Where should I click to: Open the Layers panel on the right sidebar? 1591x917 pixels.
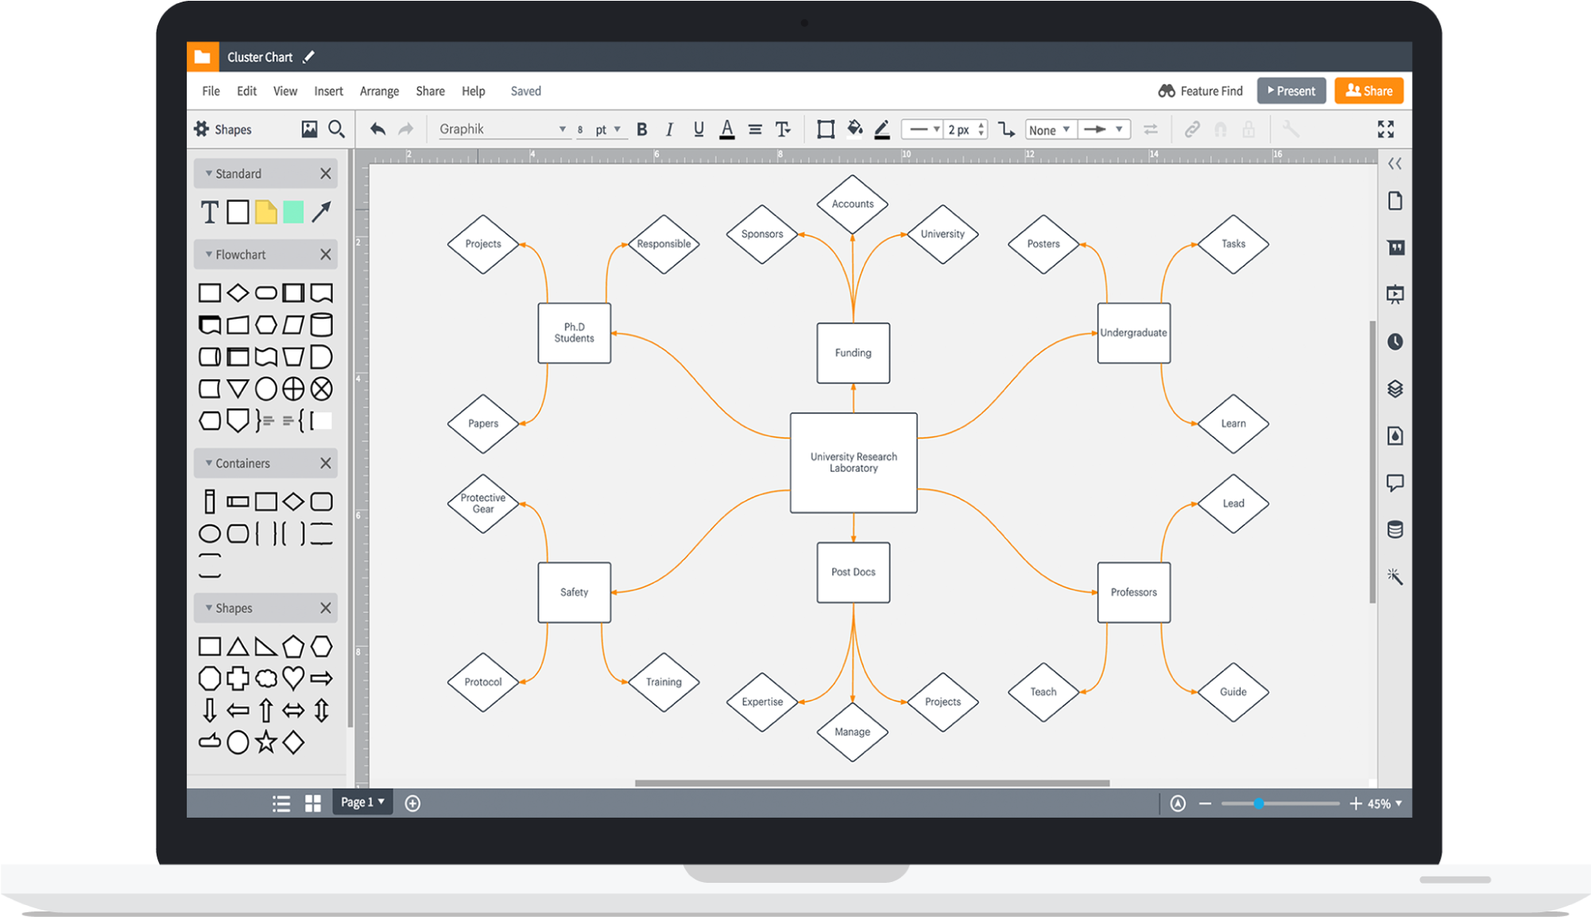pyautogui.click(x=1395, y=389)
